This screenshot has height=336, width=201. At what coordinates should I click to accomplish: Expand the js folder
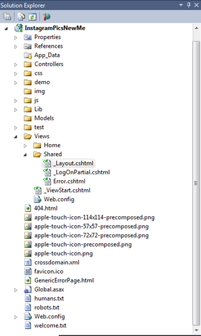[15, 100]
